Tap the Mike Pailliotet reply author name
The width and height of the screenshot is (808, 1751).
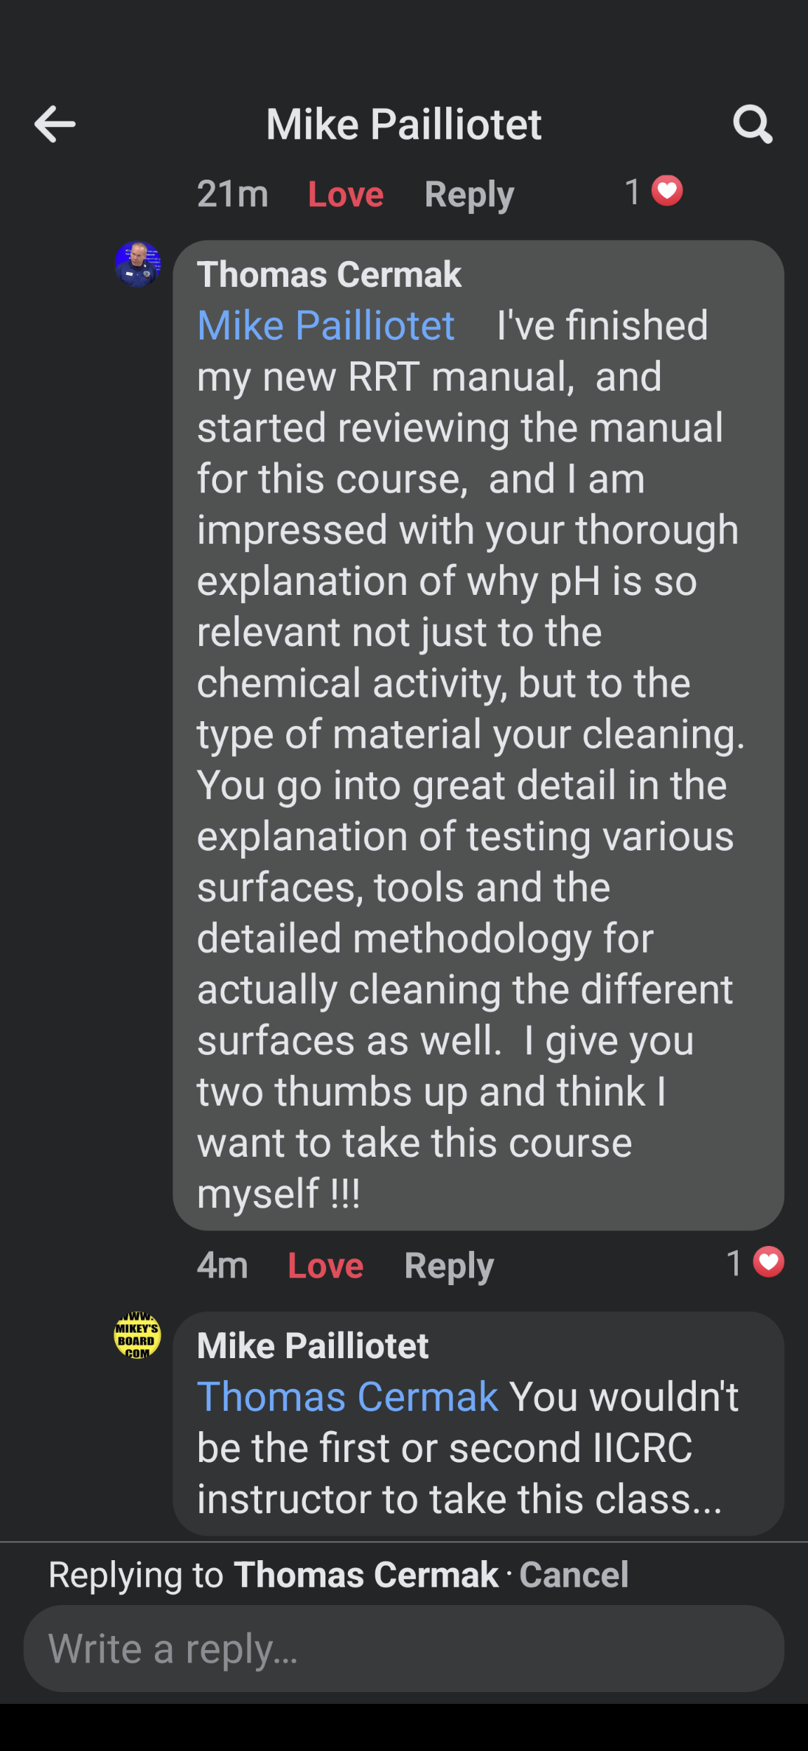pyautogui.click(x=313, y=1346)
